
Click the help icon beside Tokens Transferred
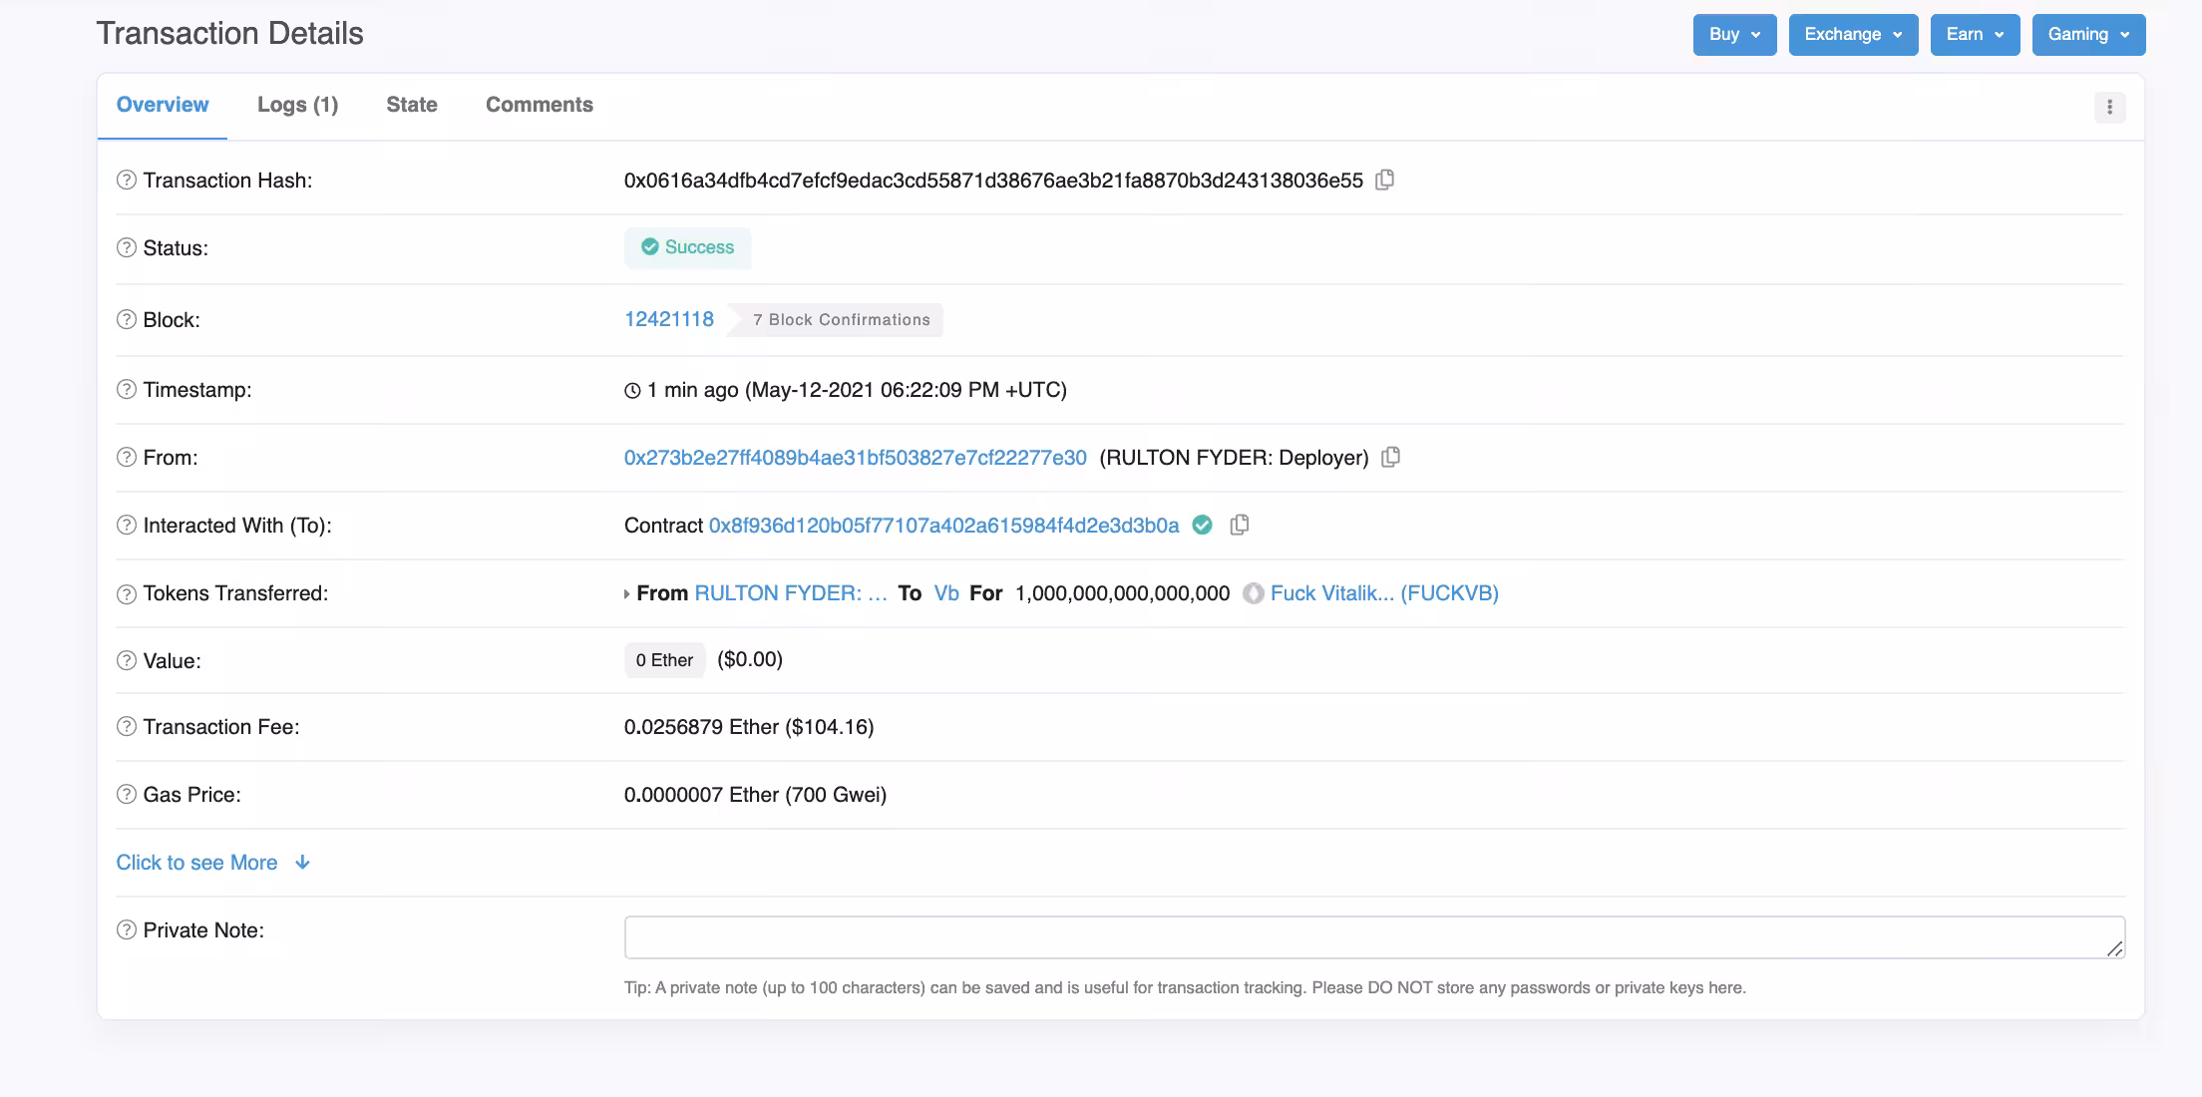click(127, 593)
